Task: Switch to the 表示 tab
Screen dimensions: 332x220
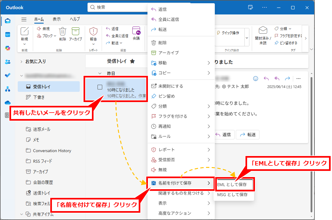Action: tap(57, 19)
